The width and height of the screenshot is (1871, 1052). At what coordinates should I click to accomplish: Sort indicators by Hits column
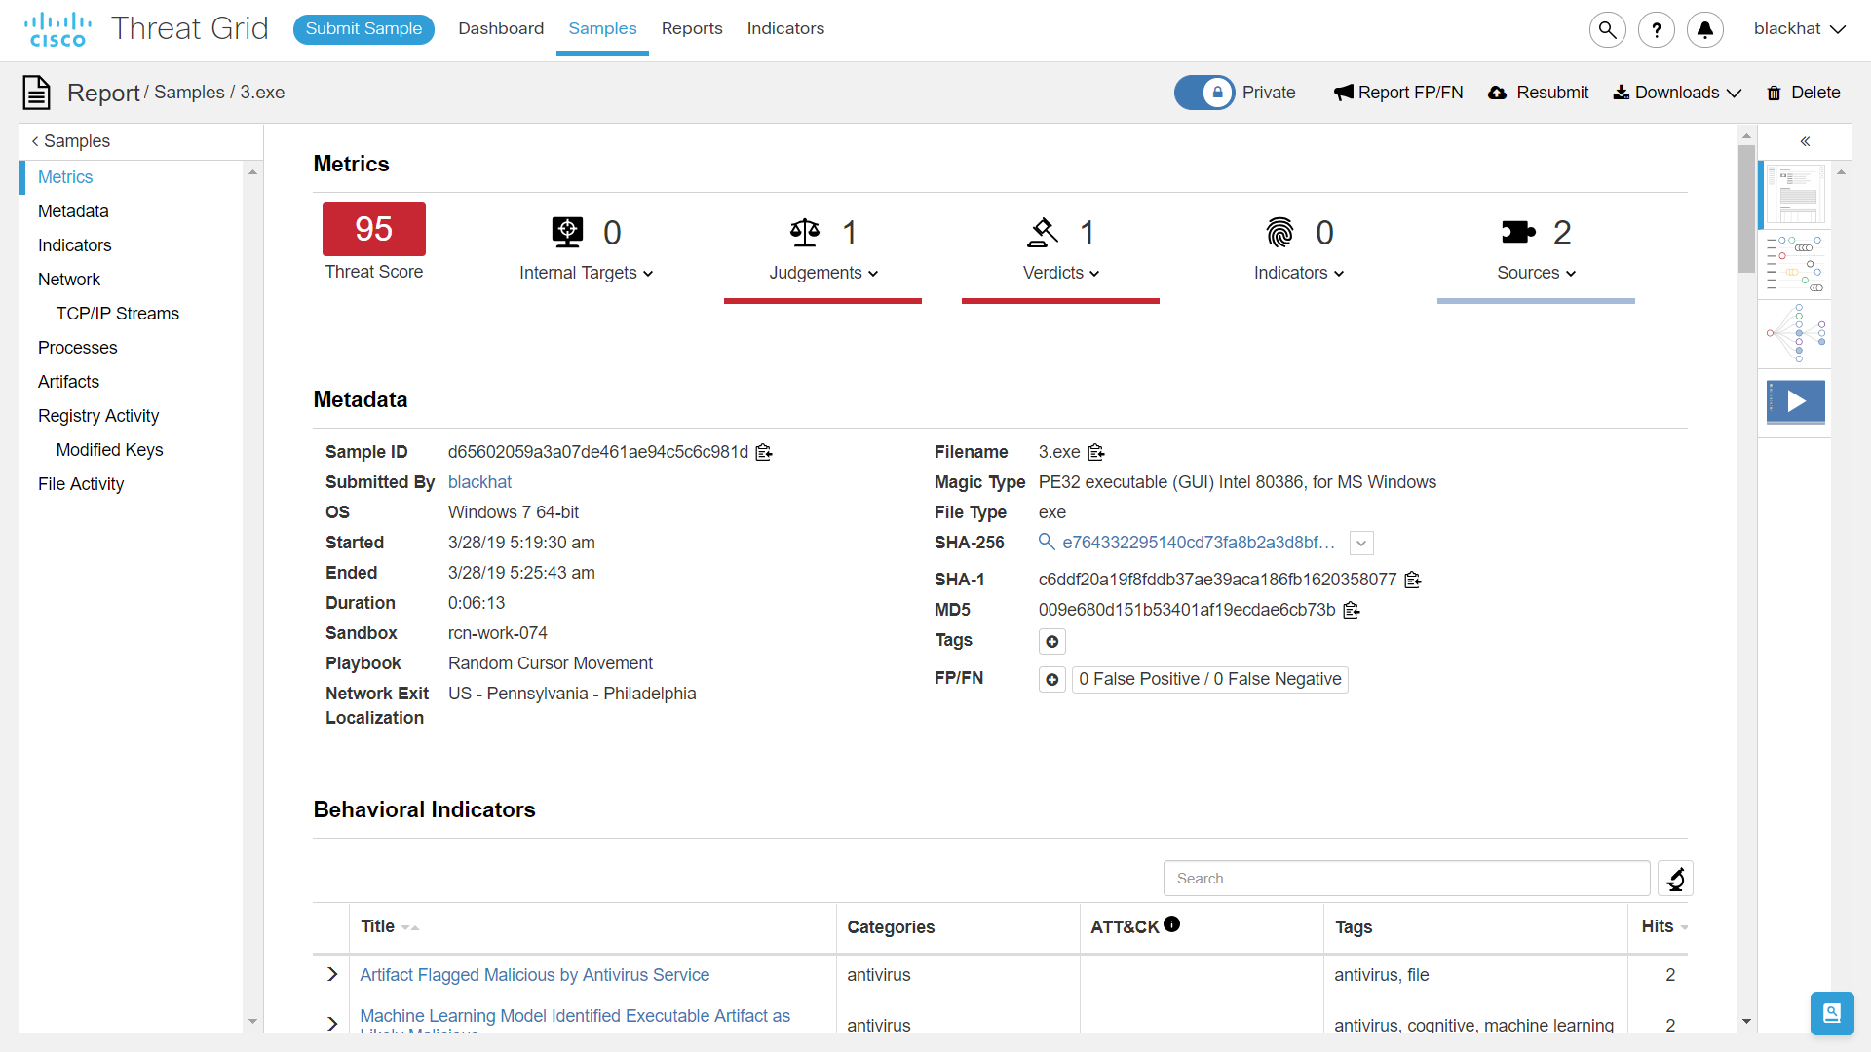pyautogui.click(x=1663, y=927)
